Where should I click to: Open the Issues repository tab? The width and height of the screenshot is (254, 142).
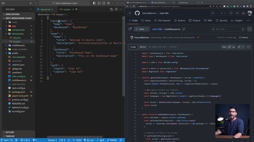pyautogui.click(x=146, y=21)
